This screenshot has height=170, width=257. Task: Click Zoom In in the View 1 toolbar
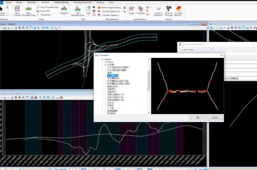(x=20, y=28)
